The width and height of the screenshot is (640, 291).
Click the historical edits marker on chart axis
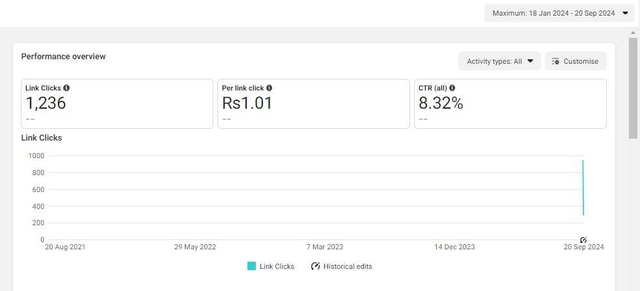(583, 240)
